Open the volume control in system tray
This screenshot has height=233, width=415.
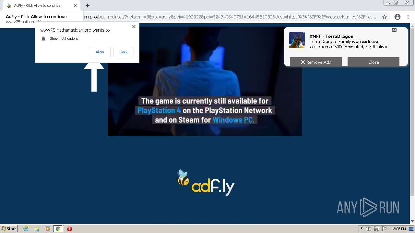pyautogui.click(x=369, y=229)
